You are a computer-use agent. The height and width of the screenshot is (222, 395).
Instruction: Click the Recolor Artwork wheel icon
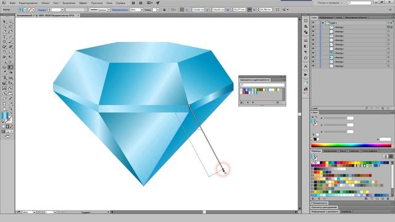(165, 10)
